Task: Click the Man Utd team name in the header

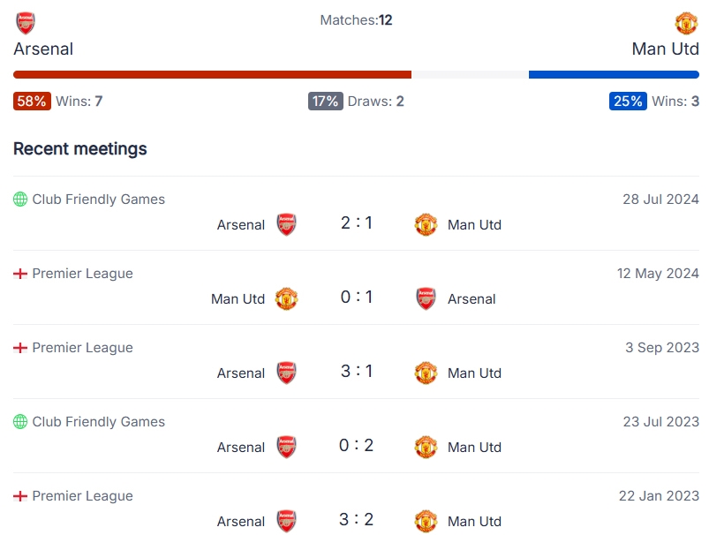Action: [665, 49]
